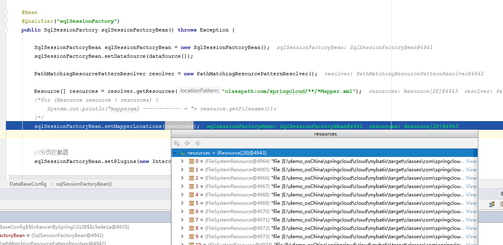
Task: Click the array element icon of entry 6
Action: coord(192,212)
